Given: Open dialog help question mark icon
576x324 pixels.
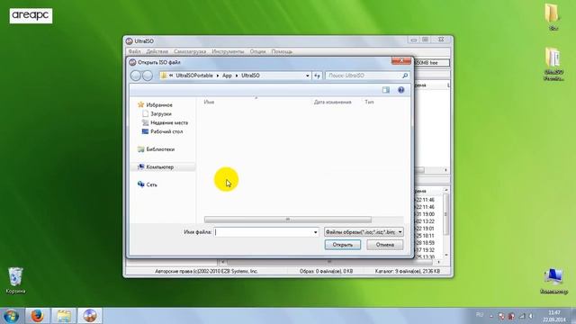Looking at the screenshot, I should (400, 90).
